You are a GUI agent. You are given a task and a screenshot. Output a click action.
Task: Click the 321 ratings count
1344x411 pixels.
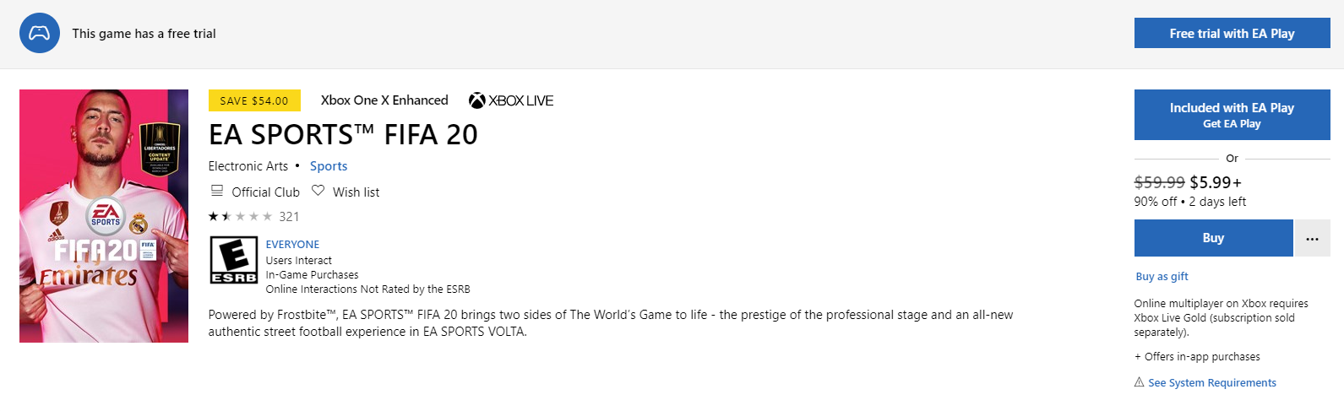point(289,217)
